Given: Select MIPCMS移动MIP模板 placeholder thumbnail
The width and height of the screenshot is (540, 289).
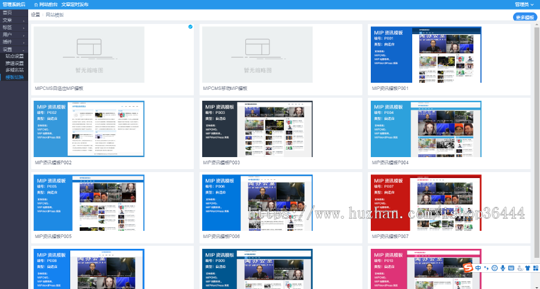Looking at the screenshot, I should point(257,55).
